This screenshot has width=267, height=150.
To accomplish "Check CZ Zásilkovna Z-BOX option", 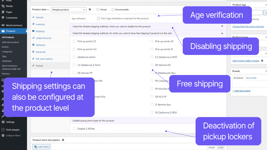I will click(x=152, y=57).
